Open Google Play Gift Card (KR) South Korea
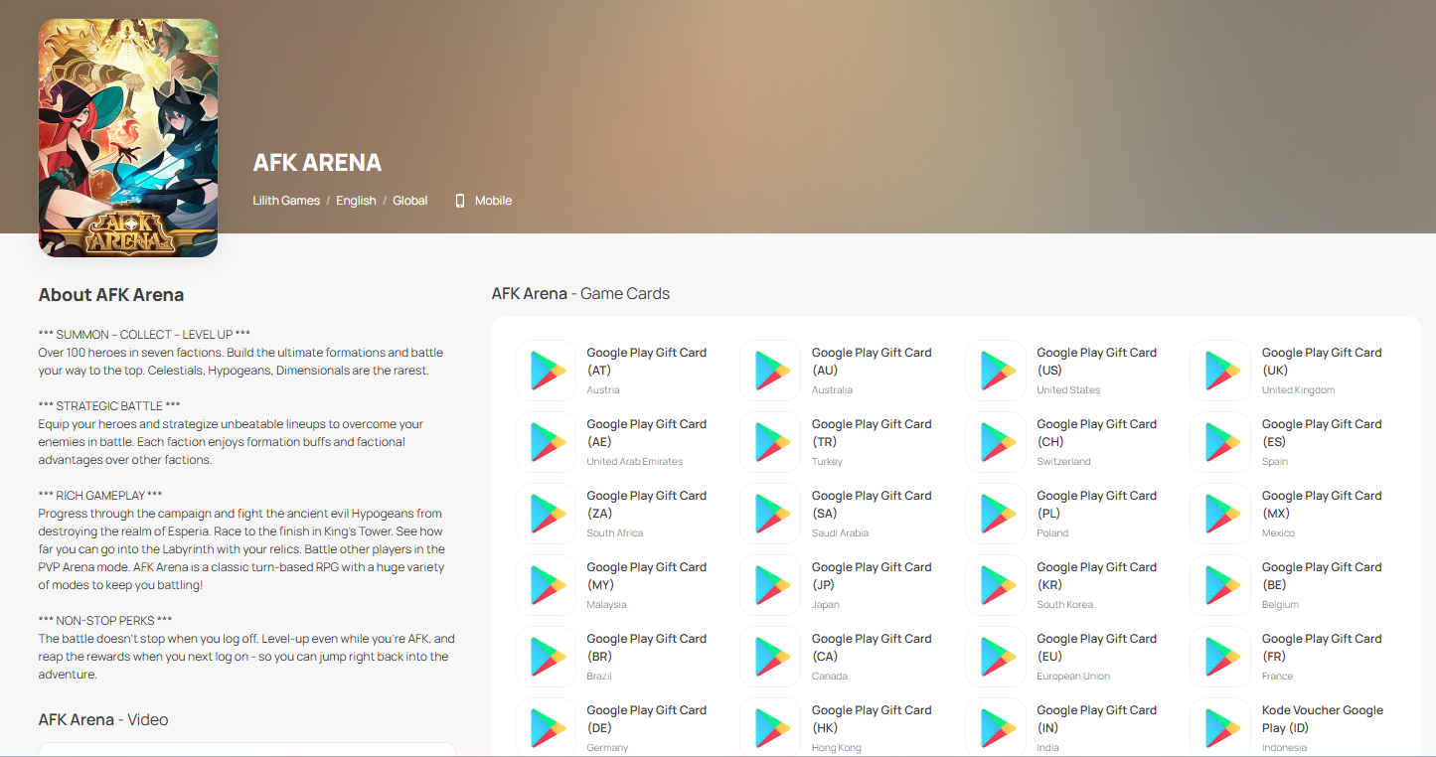This screenshot has height=757, width=1436. tap(1096, 576)
